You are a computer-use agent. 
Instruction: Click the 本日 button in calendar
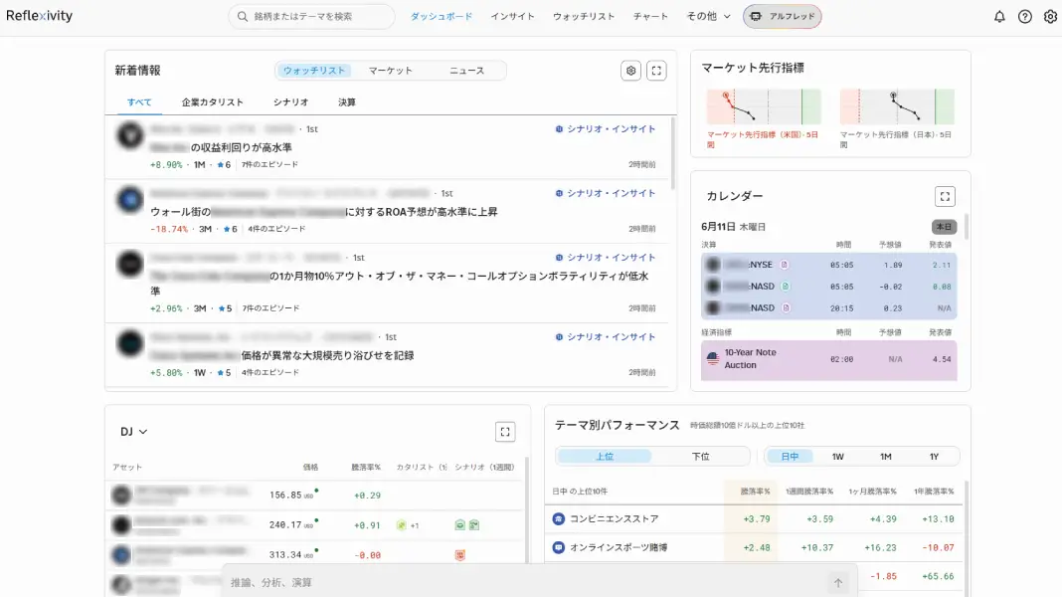944,227
